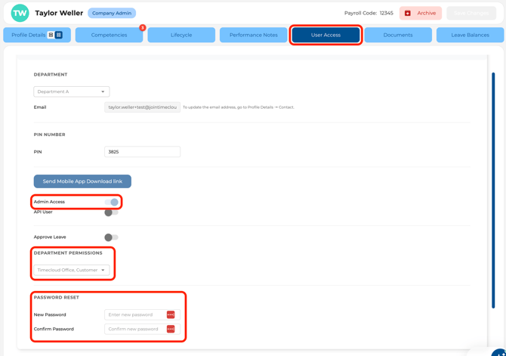
Task: Click the PASSWORD RESET heading
Action: click(x=57, y=297)
